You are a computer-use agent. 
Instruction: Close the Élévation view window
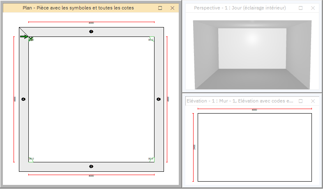click(313, 100)
